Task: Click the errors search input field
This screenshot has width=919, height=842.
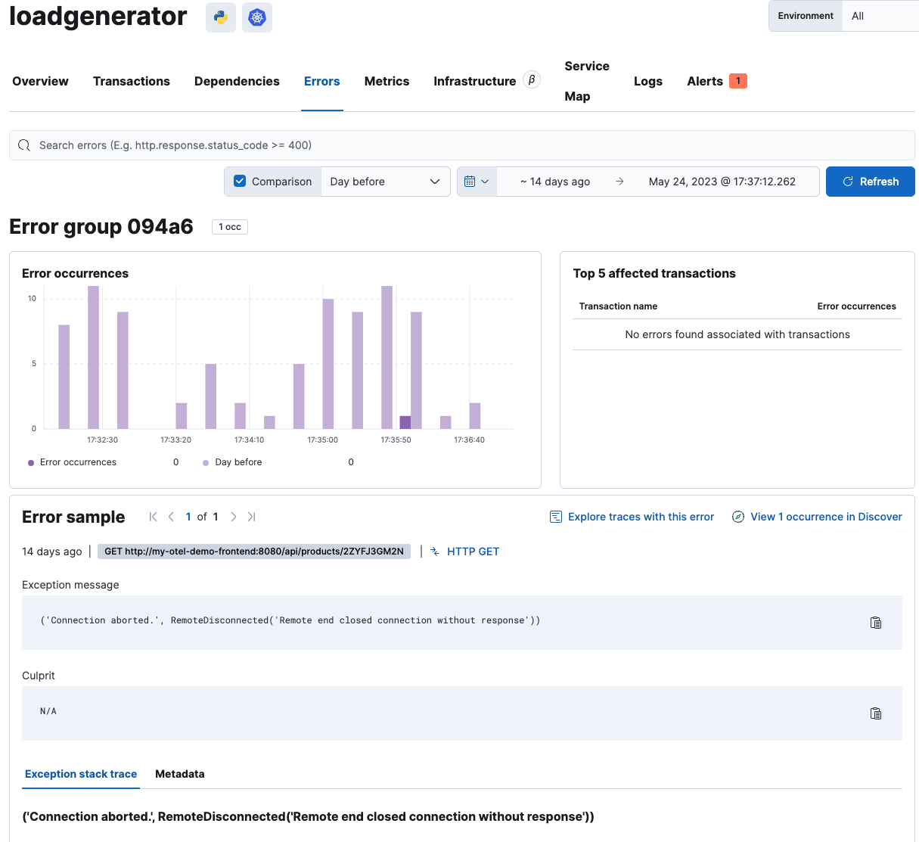Action: [303, 145]
